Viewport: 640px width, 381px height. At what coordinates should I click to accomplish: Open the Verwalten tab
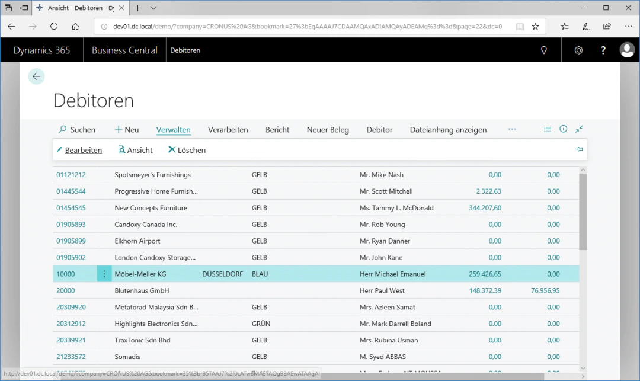click(173, 130)
